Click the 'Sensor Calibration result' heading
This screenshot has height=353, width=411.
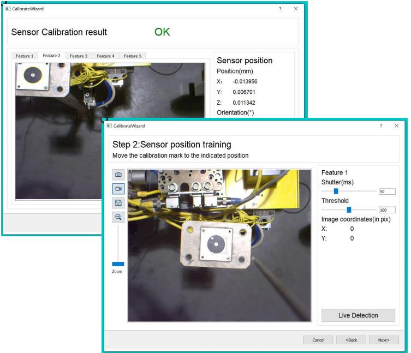(x=59, y=32)
